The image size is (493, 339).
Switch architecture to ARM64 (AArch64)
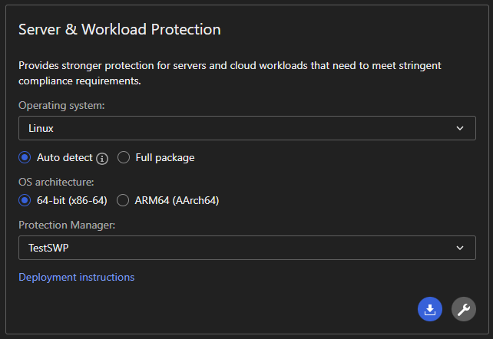pyautogui.click(x=122, y=200)
